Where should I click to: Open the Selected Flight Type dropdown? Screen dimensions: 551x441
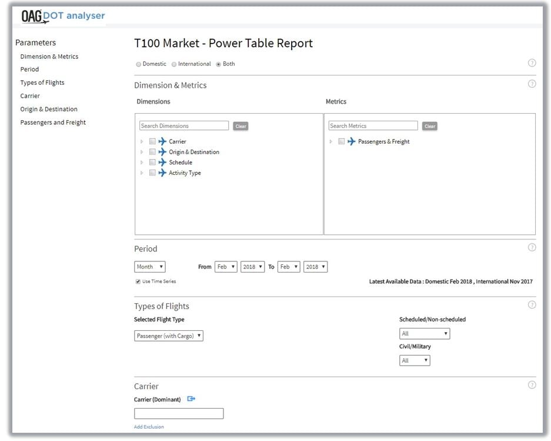click(x=169, y=336)
